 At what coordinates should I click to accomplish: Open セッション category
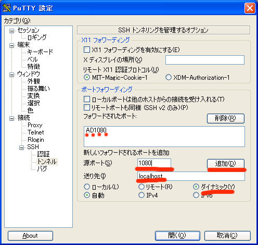28,30
